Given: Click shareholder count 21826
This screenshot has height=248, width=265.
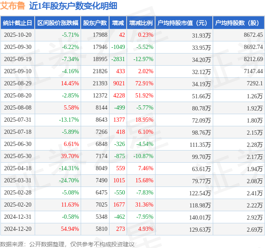Looking at the screenshot, I should point(100,71).
